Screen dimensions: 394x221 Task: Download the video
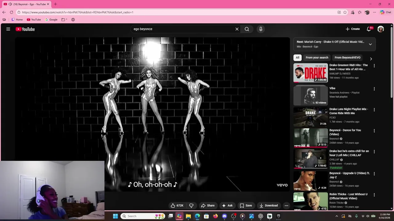click(269, 206)
